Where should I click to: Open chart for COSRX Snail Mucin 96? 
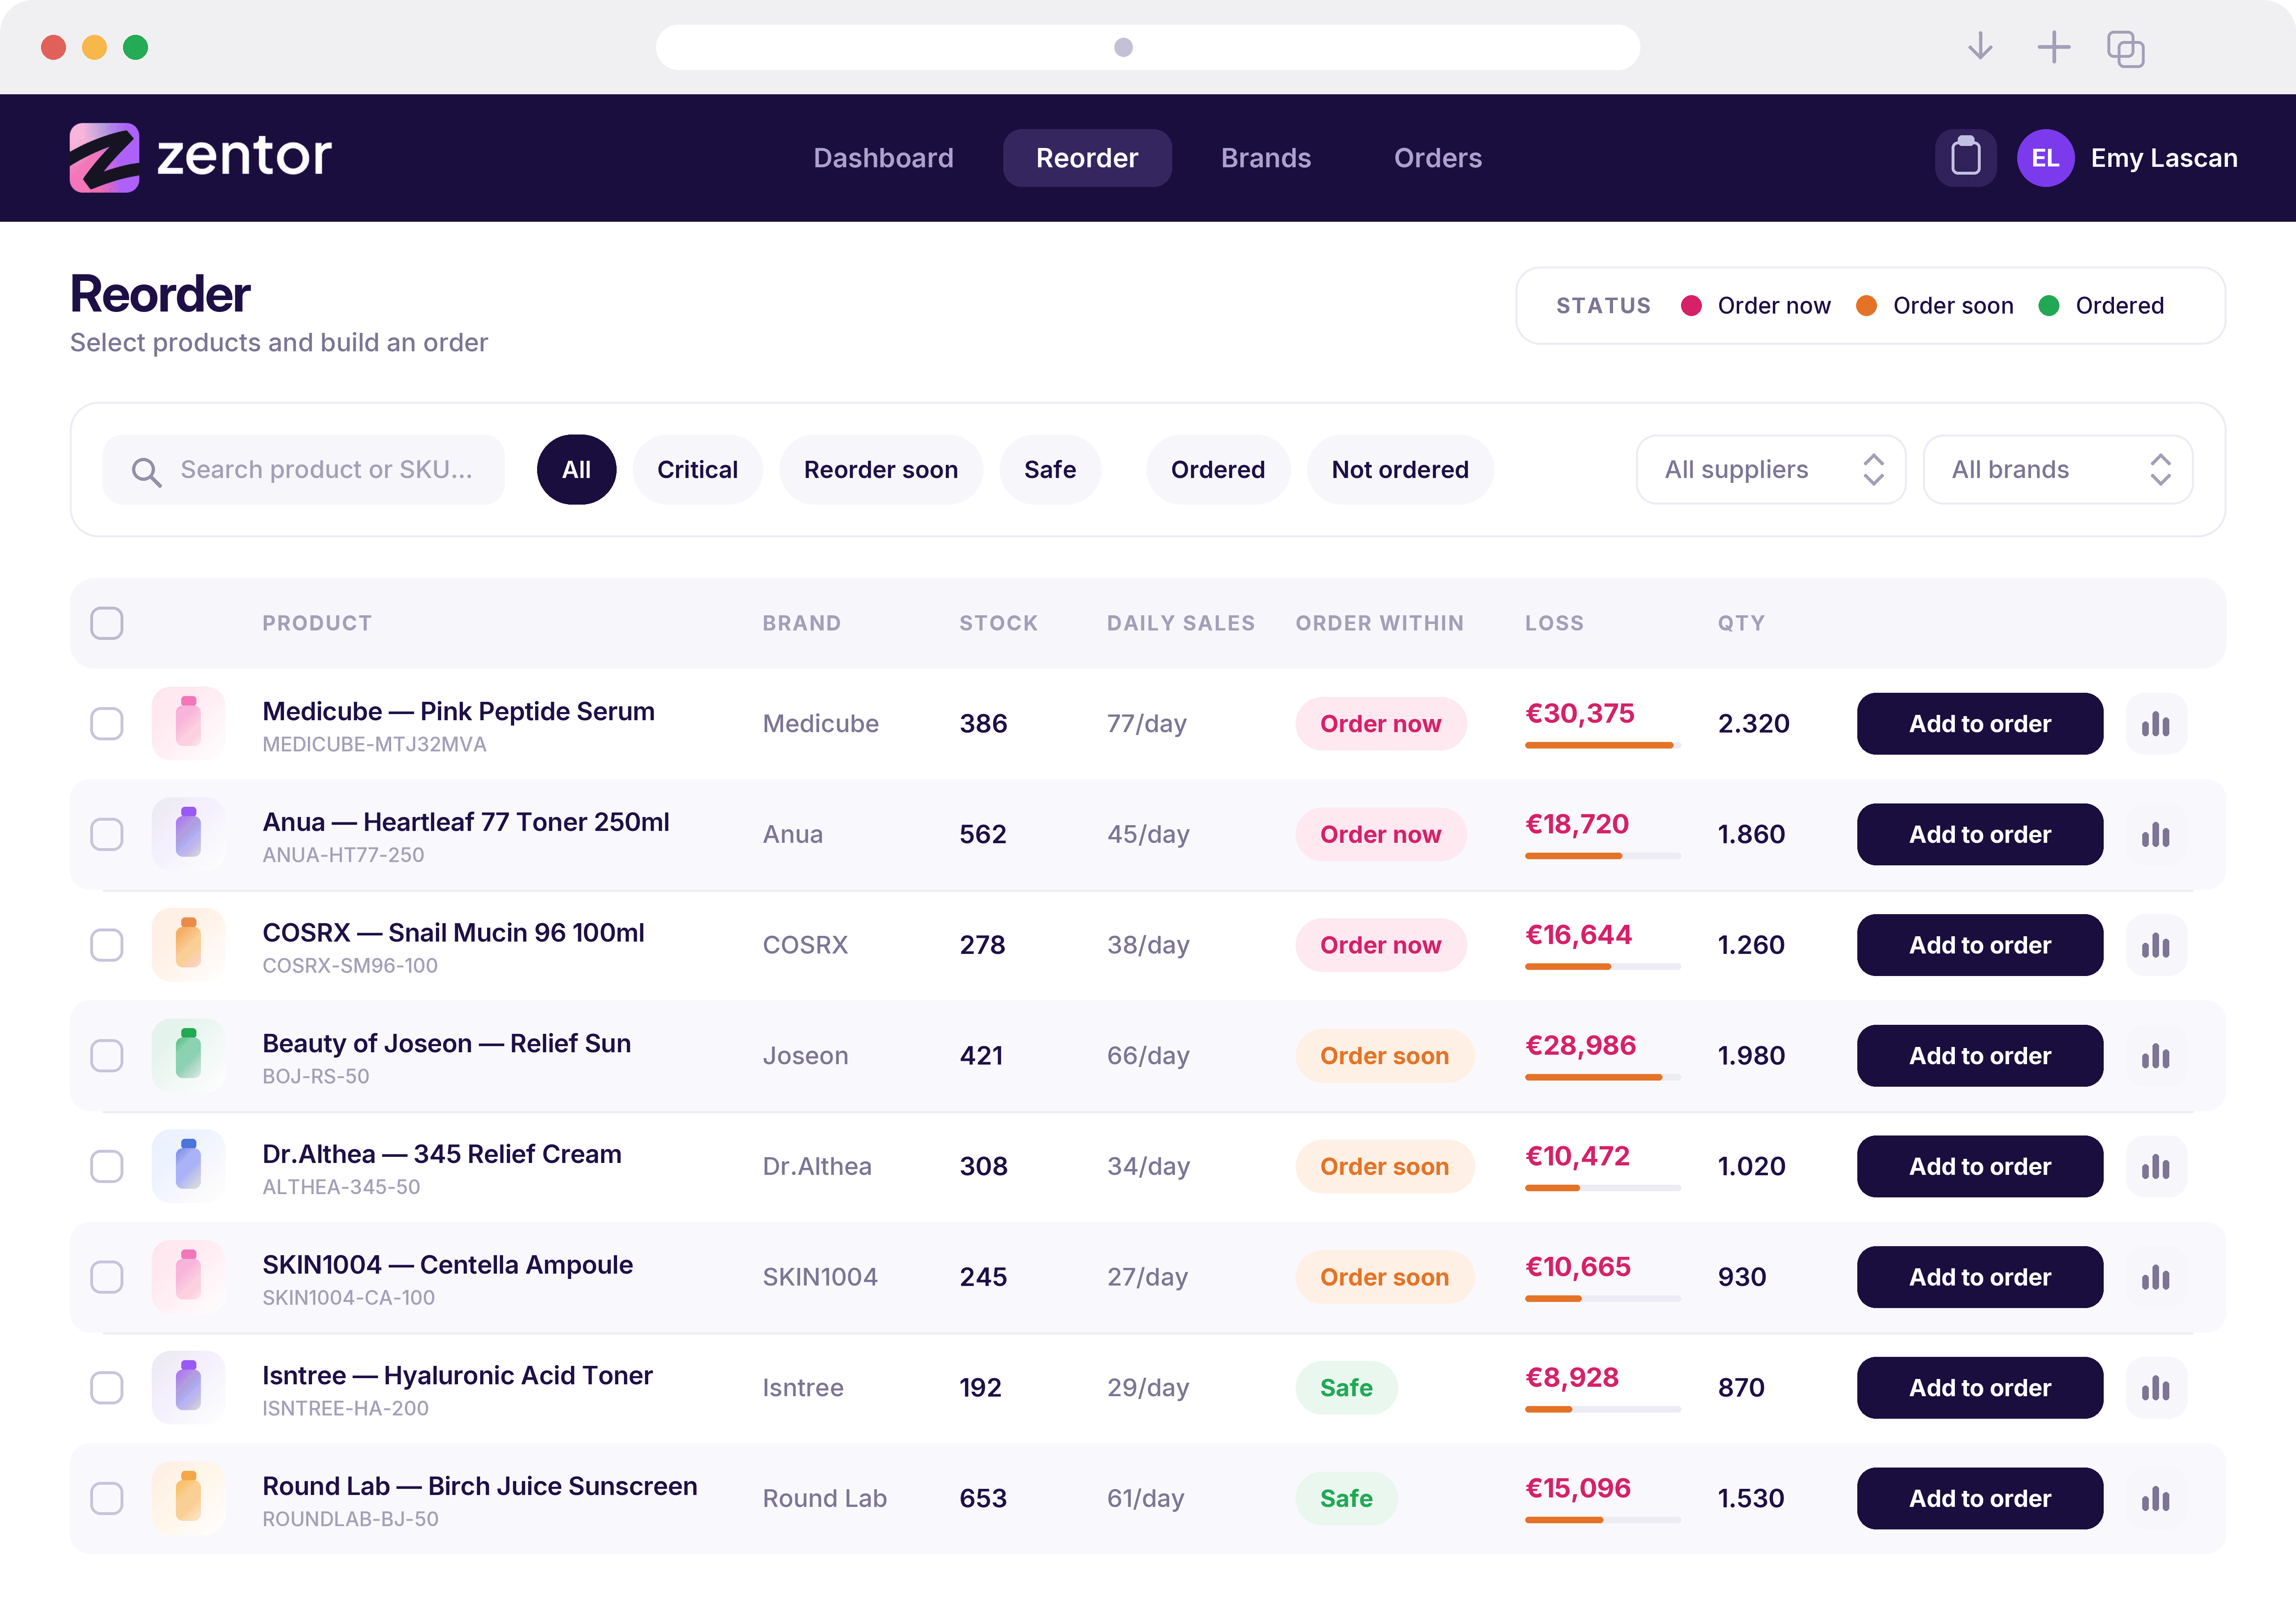2156,945
